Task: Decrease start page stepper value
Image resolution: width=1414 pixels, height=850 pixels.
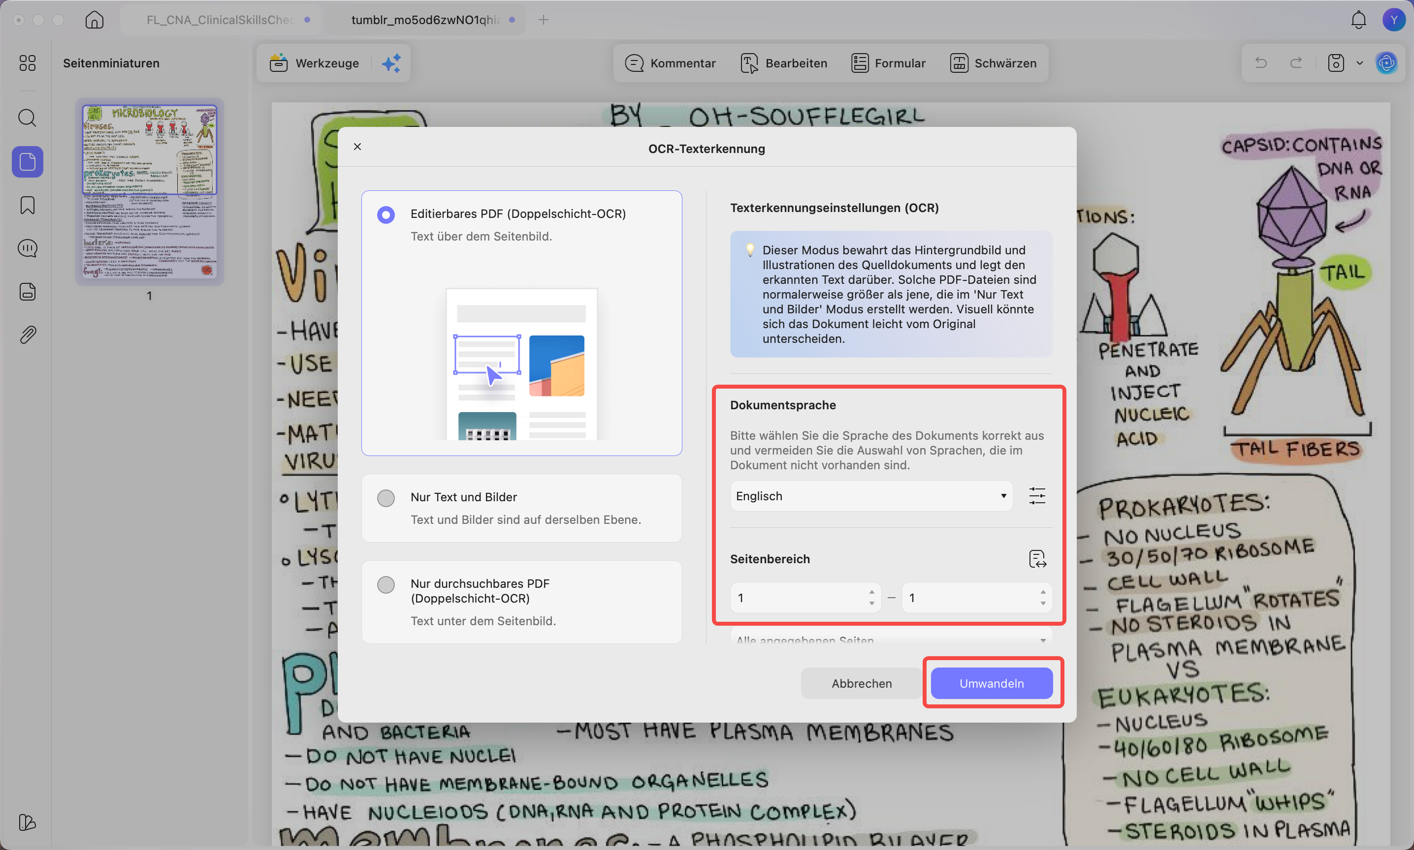Action: [872, 604]
